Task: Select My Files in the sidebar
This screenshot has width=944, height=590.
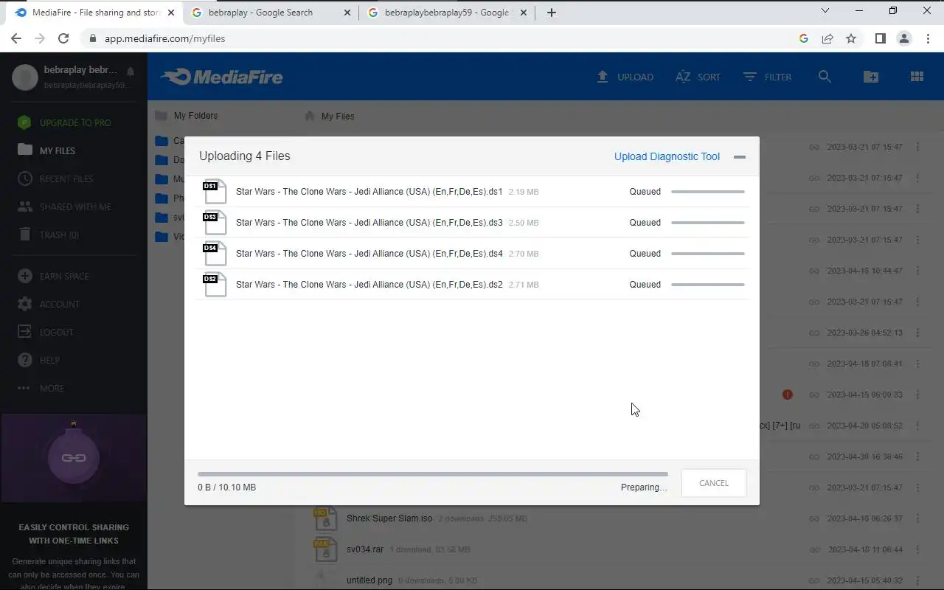Action: [46, 150]
